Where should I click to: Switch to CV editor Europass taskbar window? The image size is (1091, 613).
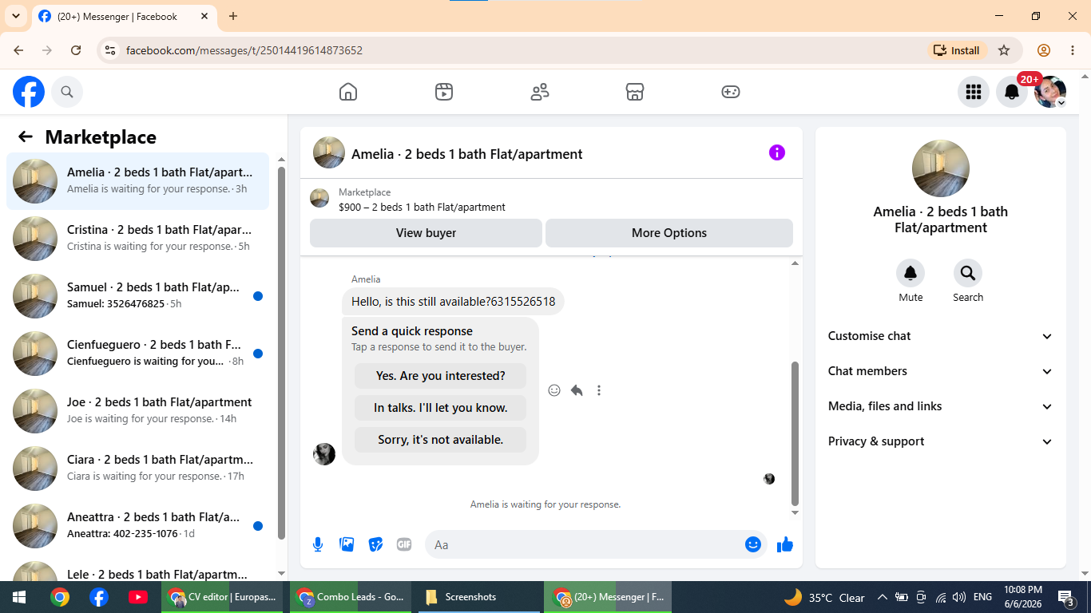222,597
